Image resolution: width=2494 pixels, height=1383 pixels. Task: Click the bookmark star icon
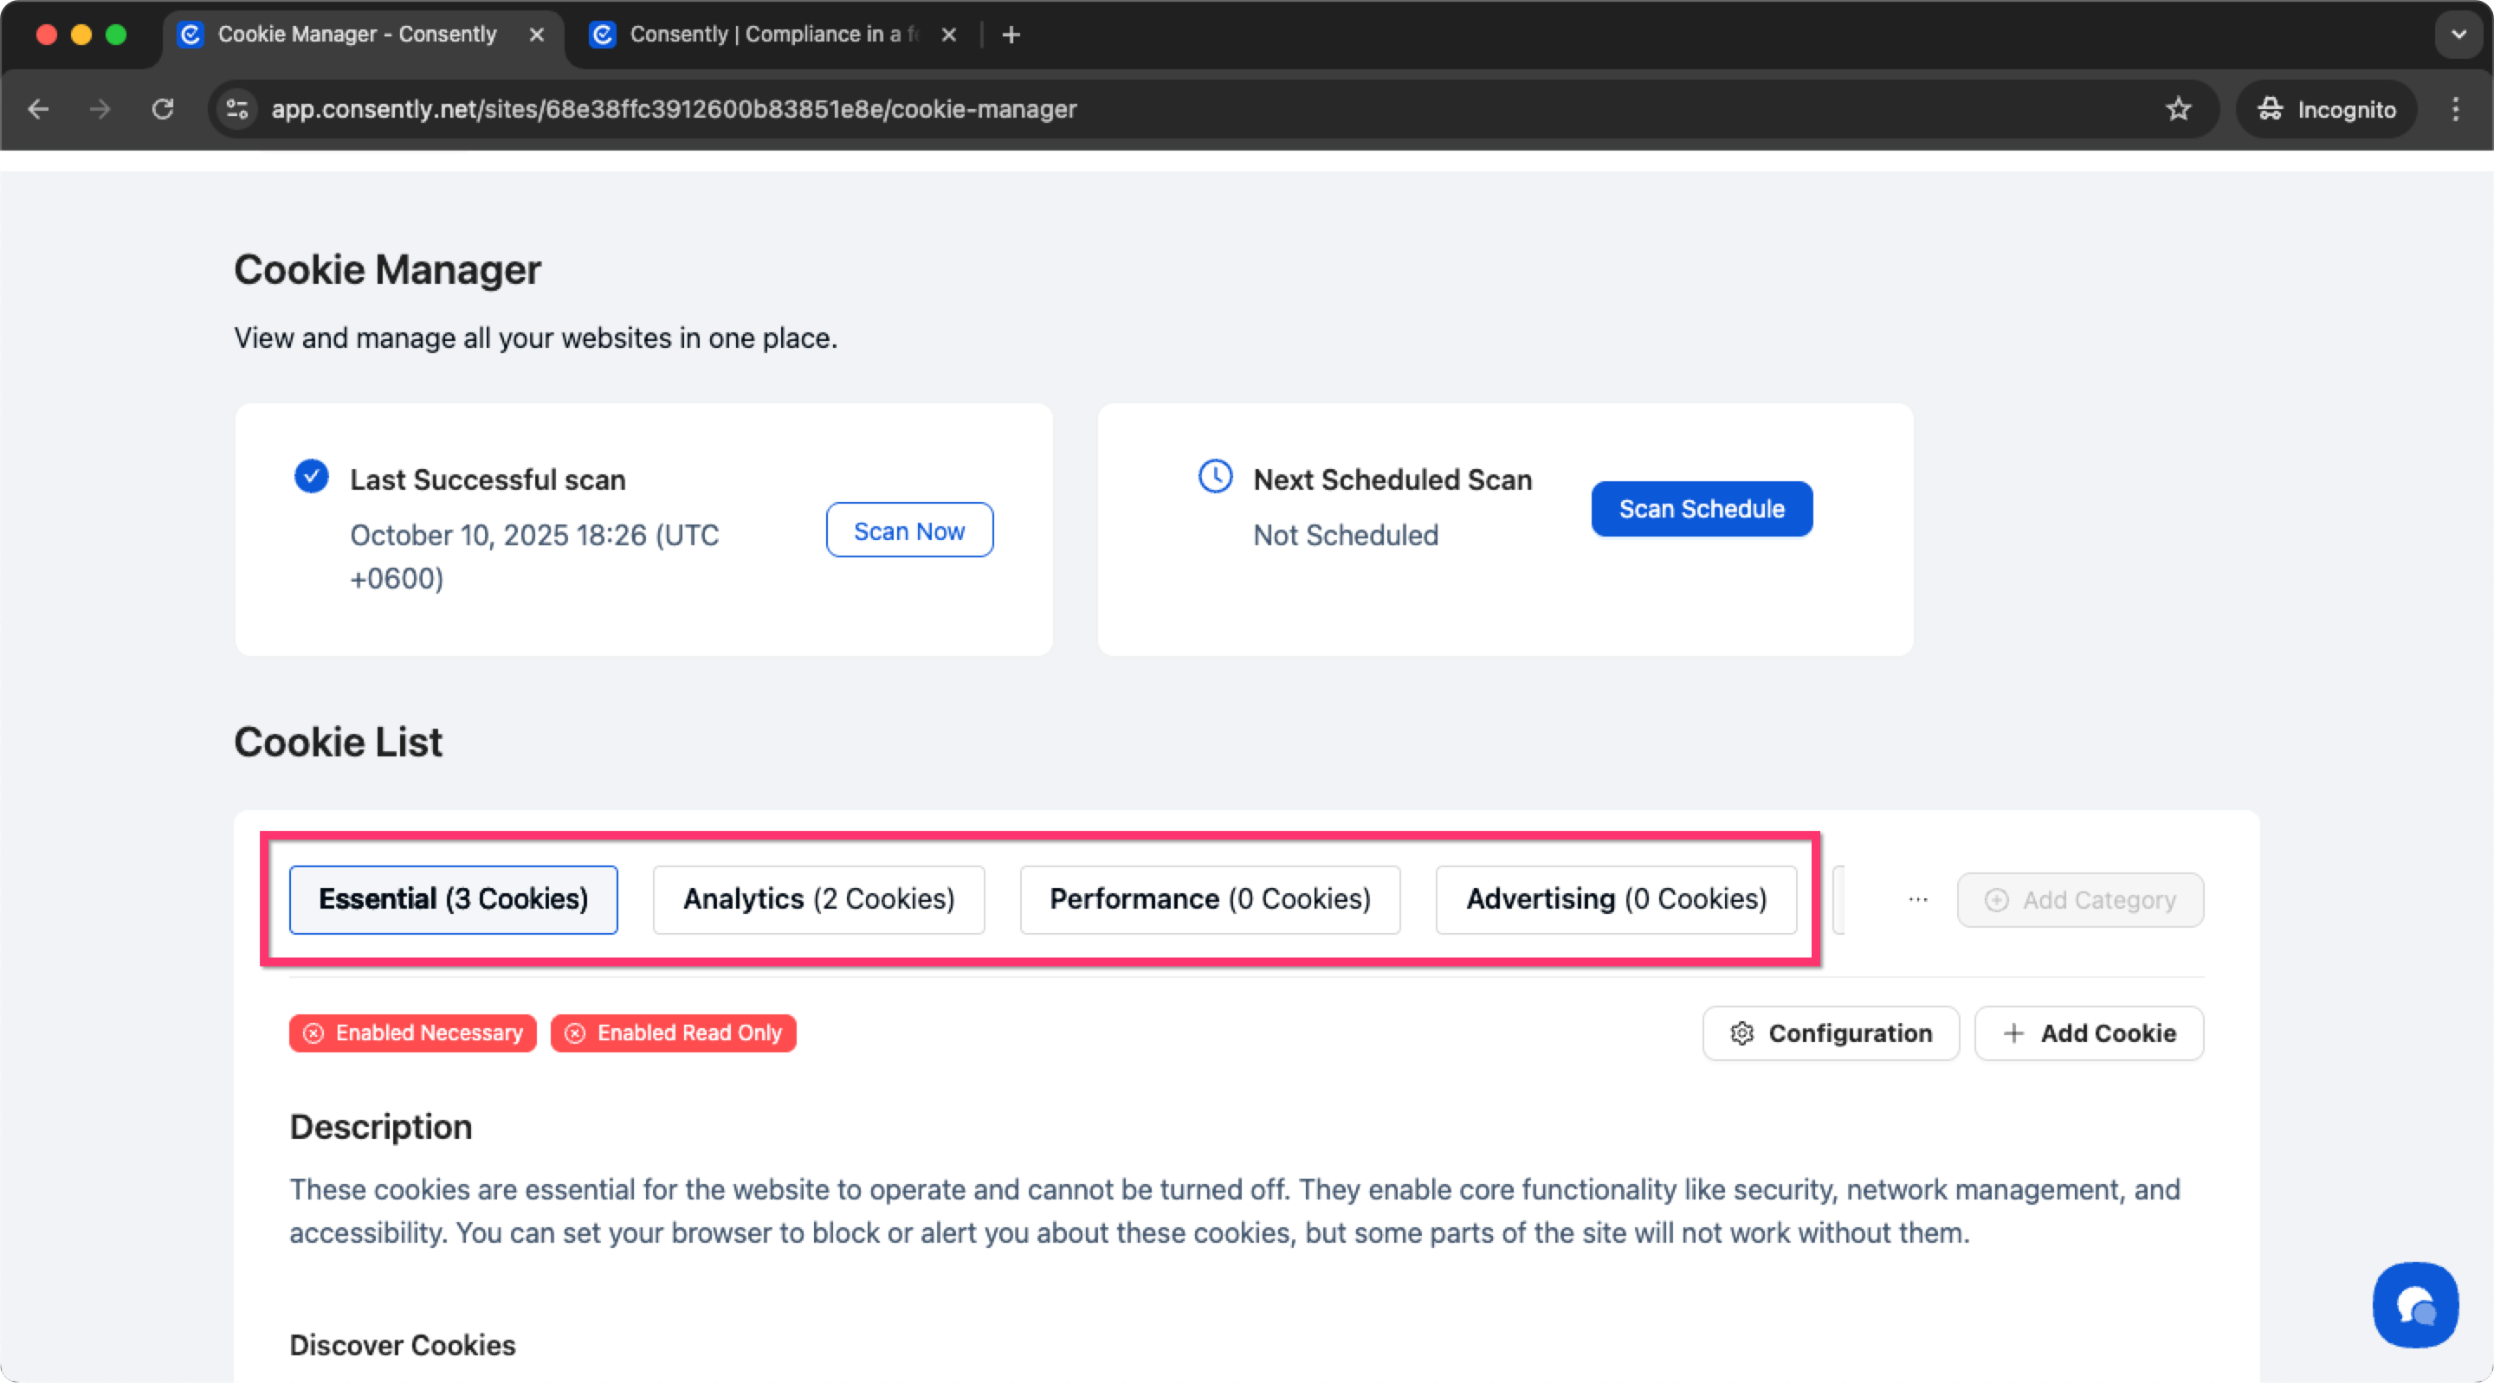[x=2179, y=109]
